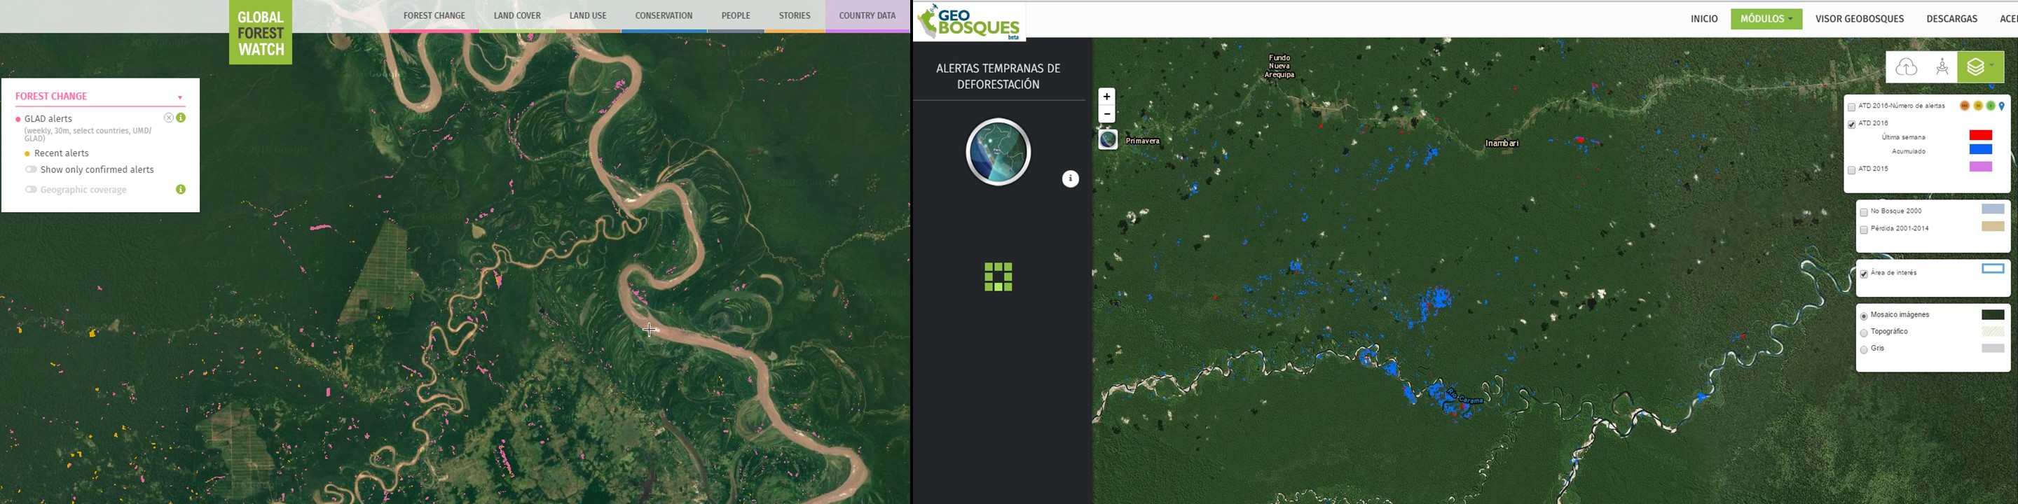Show info for GLAD alerts layer

(181, 118)
